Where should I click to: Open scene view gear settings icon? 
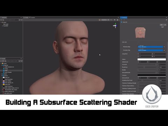click(115, 20)
